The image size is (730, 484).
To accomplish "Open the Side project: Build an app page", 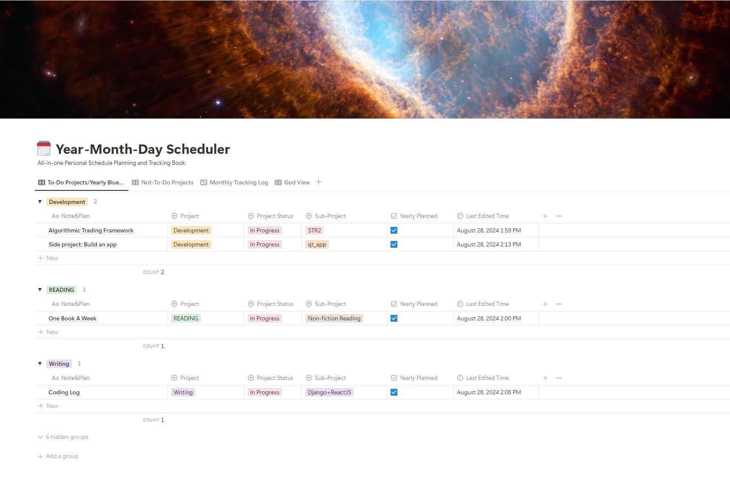I will point(83,244).
